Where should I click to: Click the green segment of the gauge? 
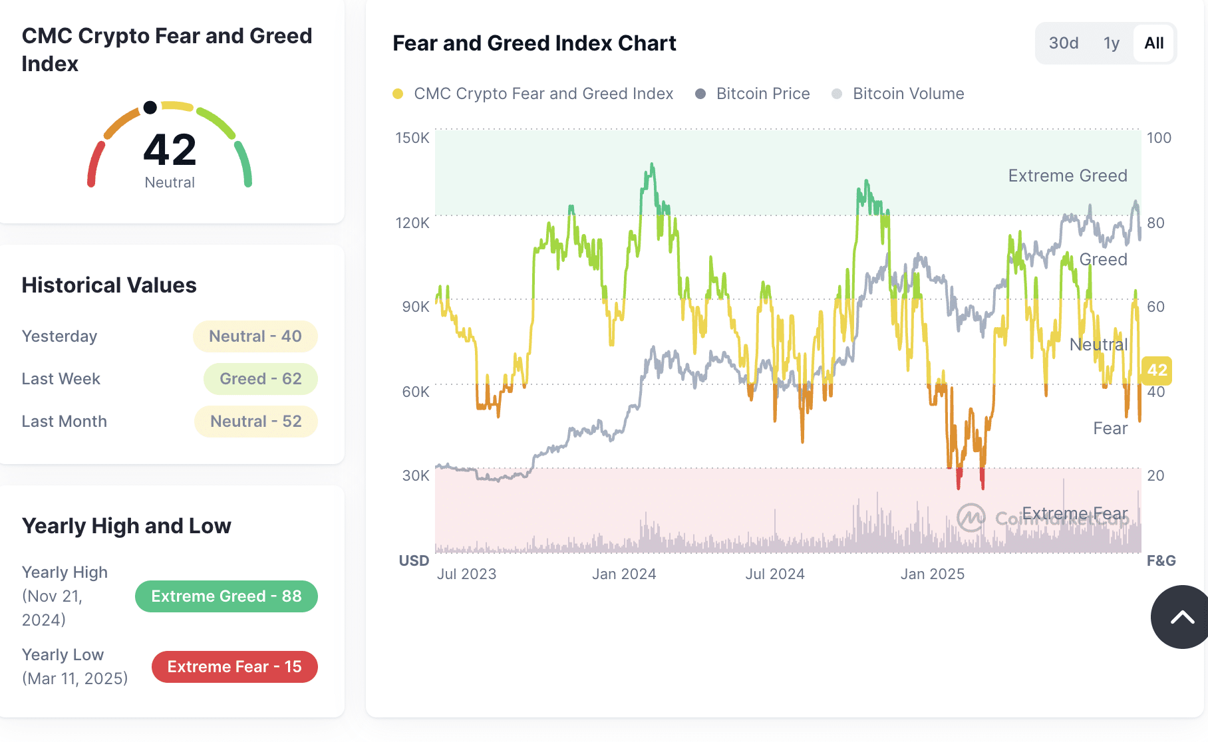pos(244,164)
